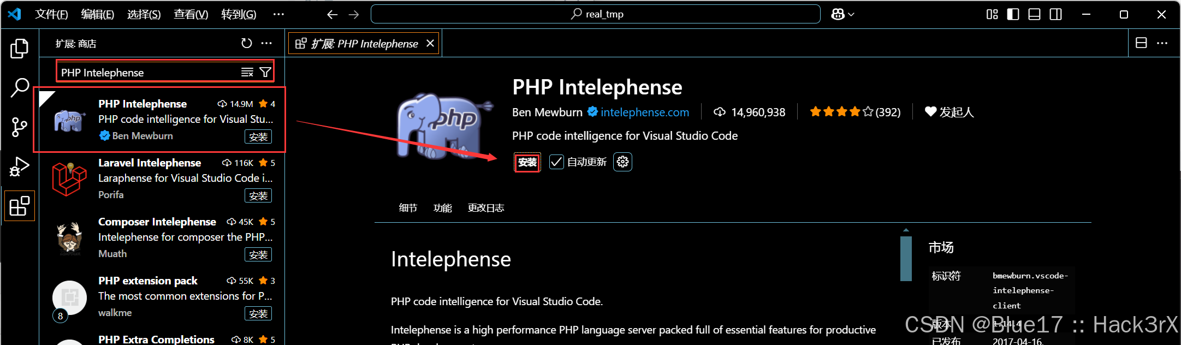Open the Explorer view in activity bar

pyautogui.click(x=20, y=49)
